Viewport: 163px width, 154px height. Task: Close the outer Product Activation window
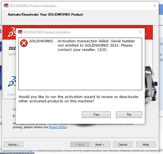pos(155,6)
